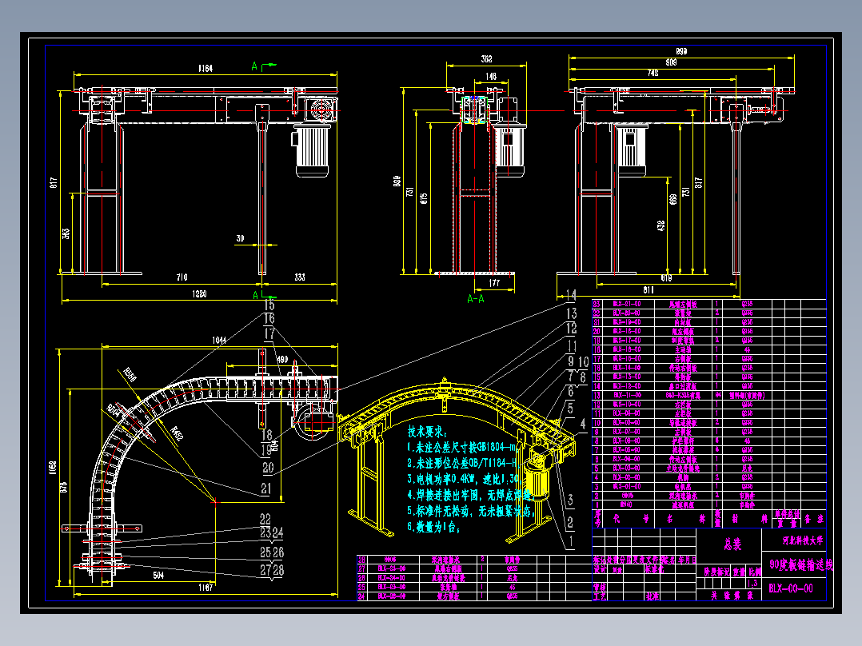Select the 技术要求 heading text

427,433
